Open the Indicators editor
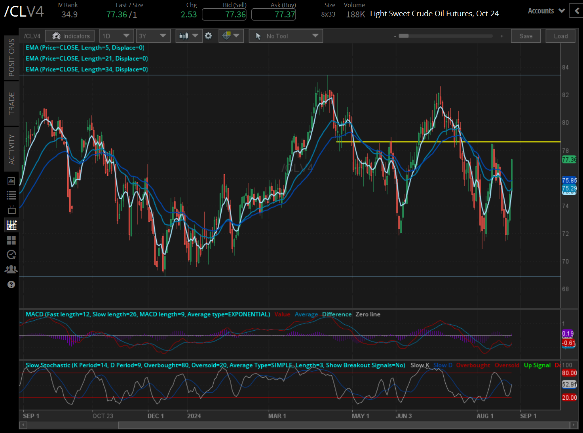The width and height of the screenshot is (583, 433). 70,36
